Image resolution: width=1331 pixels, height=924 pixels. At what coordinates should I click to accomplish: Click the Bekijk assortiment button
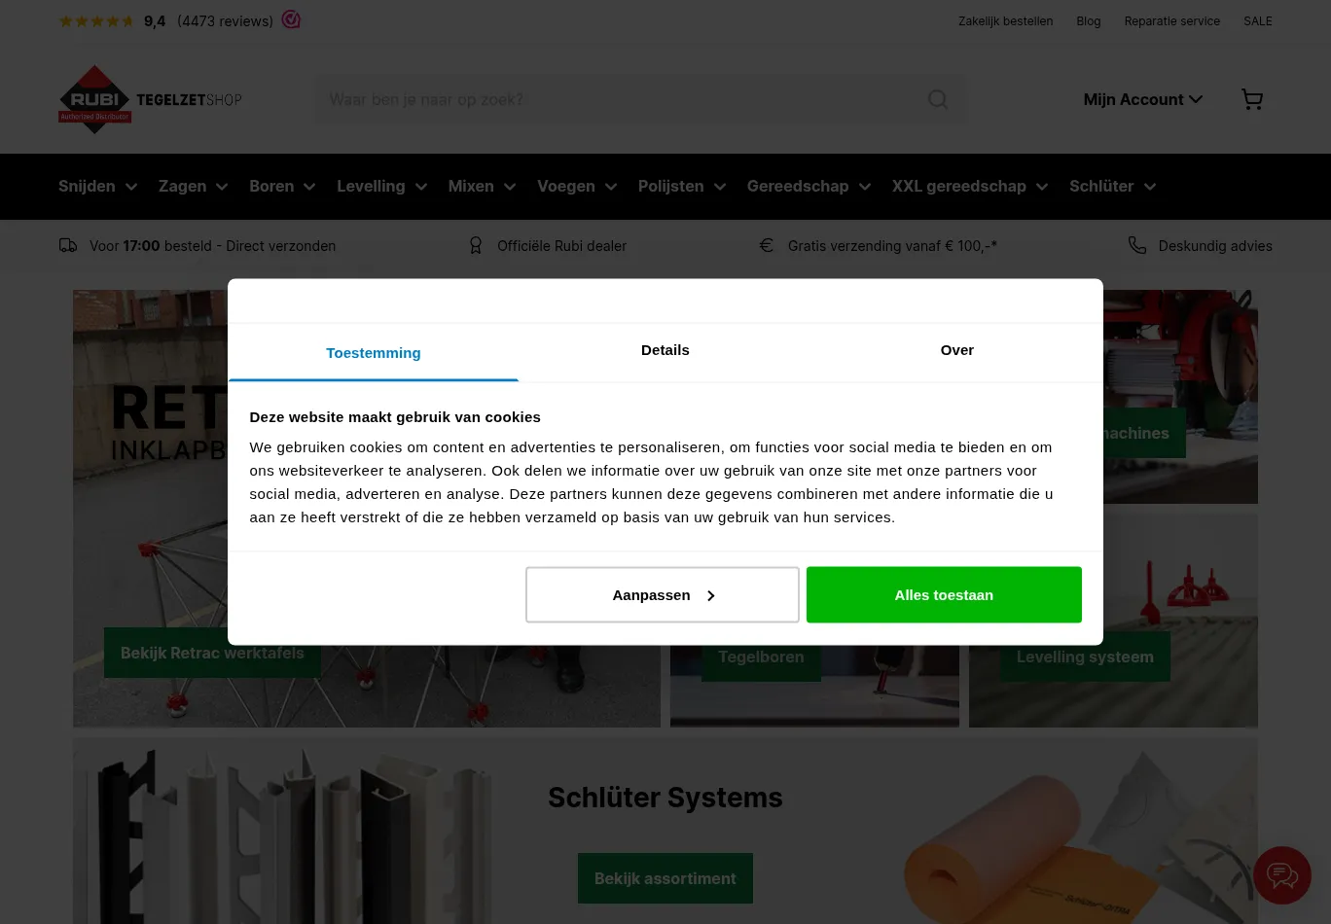[665, 878]
